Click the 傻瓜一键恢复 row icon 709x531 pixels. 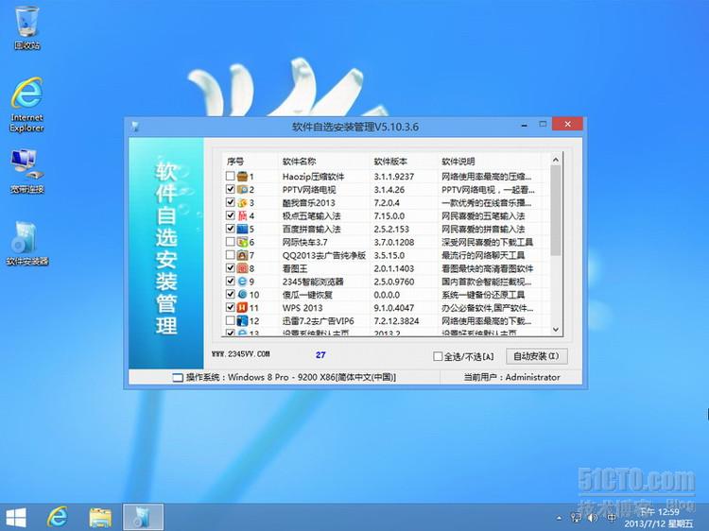pyautogui.click(x=242, y=294)
